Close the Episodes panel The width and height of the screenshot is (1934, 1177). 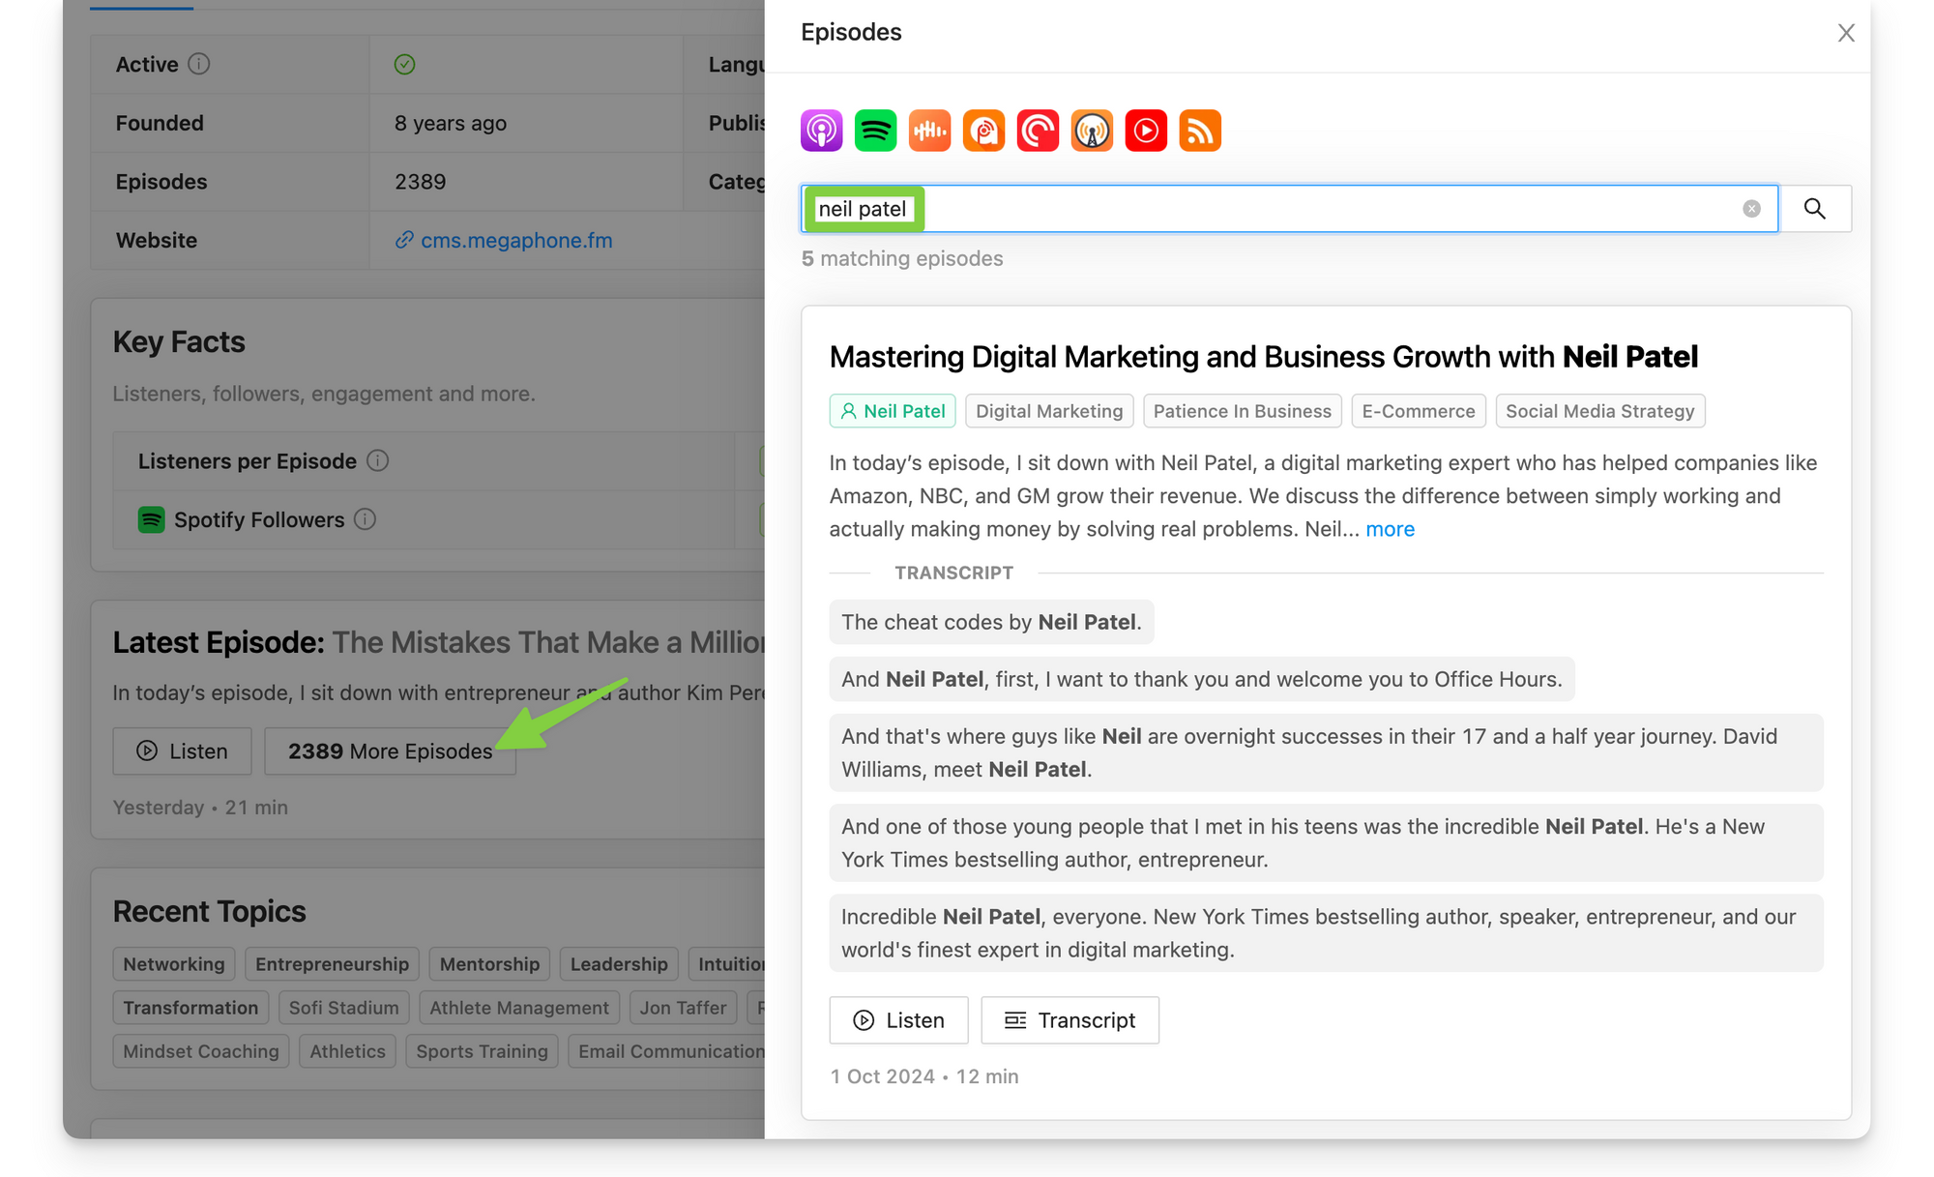click(1845, 33)
